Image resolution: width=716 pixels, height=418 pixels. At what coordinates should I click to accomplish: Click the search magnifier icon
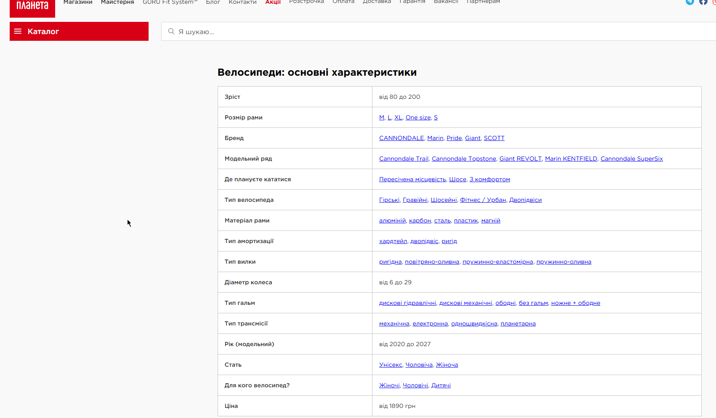point(171,32)
